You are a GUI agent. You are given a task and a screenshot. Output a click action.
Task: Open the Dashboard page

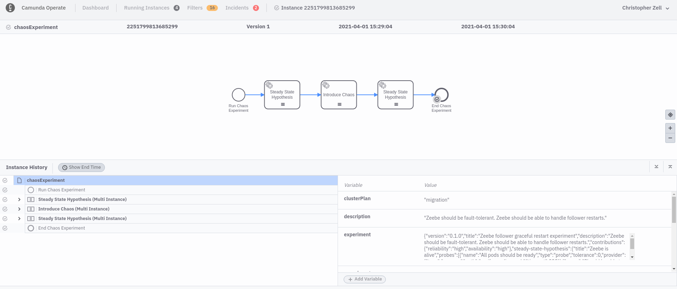(x=95, y=8)
